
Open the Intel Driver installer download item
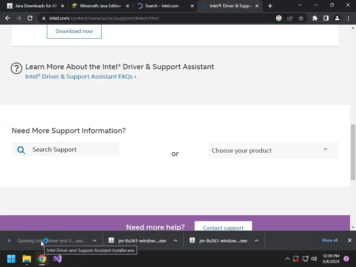tap(47, 241)
